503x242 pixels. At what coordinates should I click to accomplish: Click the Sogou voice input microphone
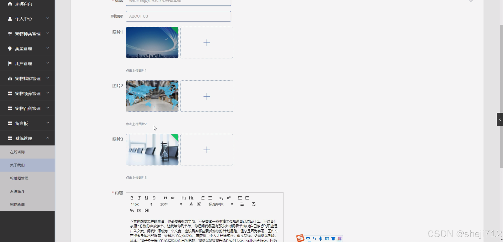(x=320, y=239)
